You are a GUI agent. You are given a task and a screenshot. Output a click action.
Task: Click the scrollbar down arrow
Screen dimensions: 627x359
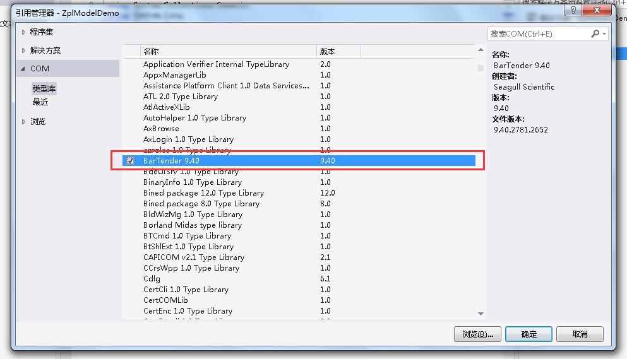pyautogui.click(x=481, y=314)
